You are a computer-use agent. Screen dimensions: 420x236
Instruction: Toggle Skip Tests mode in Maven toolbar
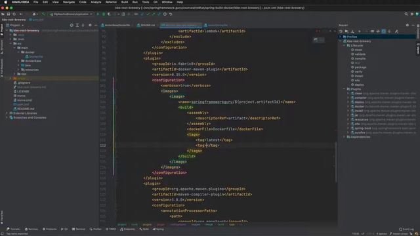pos(383,31)
